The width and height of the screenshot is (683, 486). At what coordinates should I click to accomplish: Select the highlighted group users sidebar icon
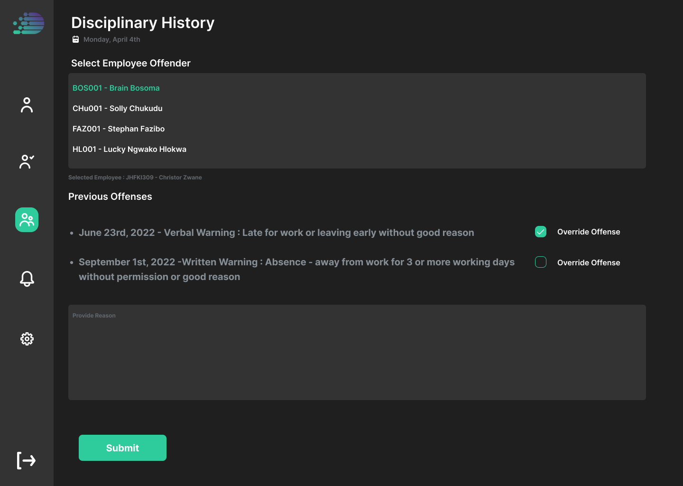point(27,220)
